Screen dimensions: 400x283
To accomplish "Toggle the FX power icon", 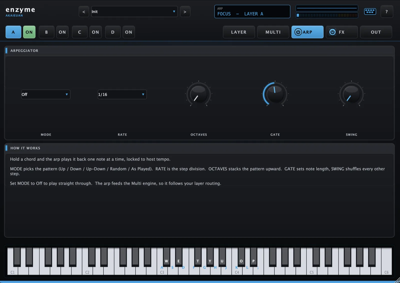I will tap(332, 32).
